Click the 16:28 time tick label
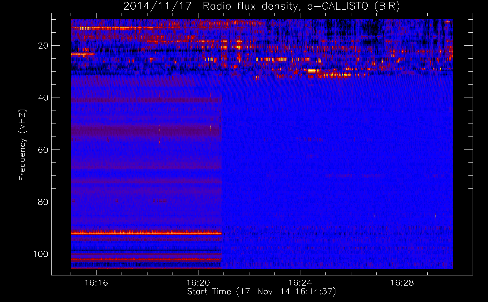The image size is (488, 302). click(402, 283)
